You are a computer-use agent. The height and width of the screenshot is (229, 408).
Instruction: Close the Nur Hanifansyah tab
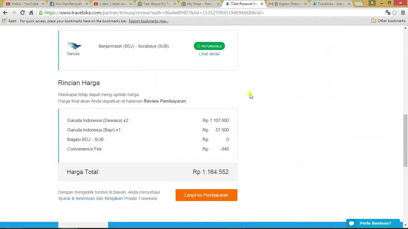pyautogui.click(x=87, y=4)
